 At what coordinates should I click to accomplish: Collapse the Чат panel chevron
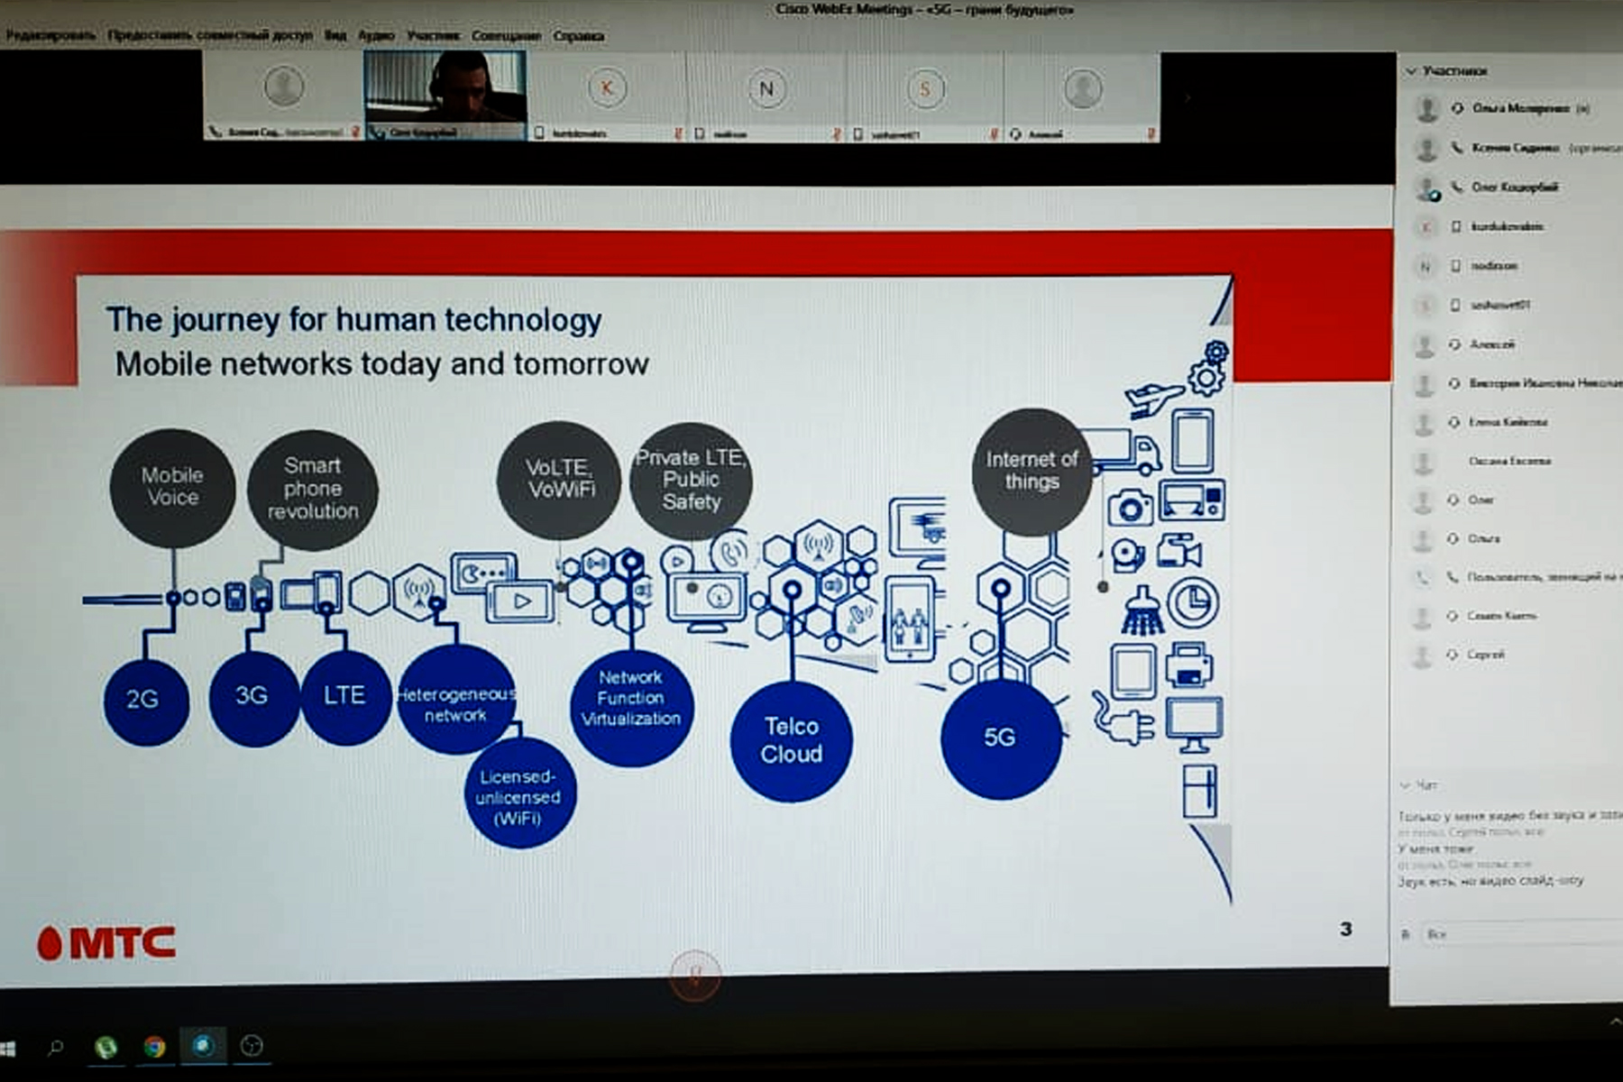tap(1405, 785)
